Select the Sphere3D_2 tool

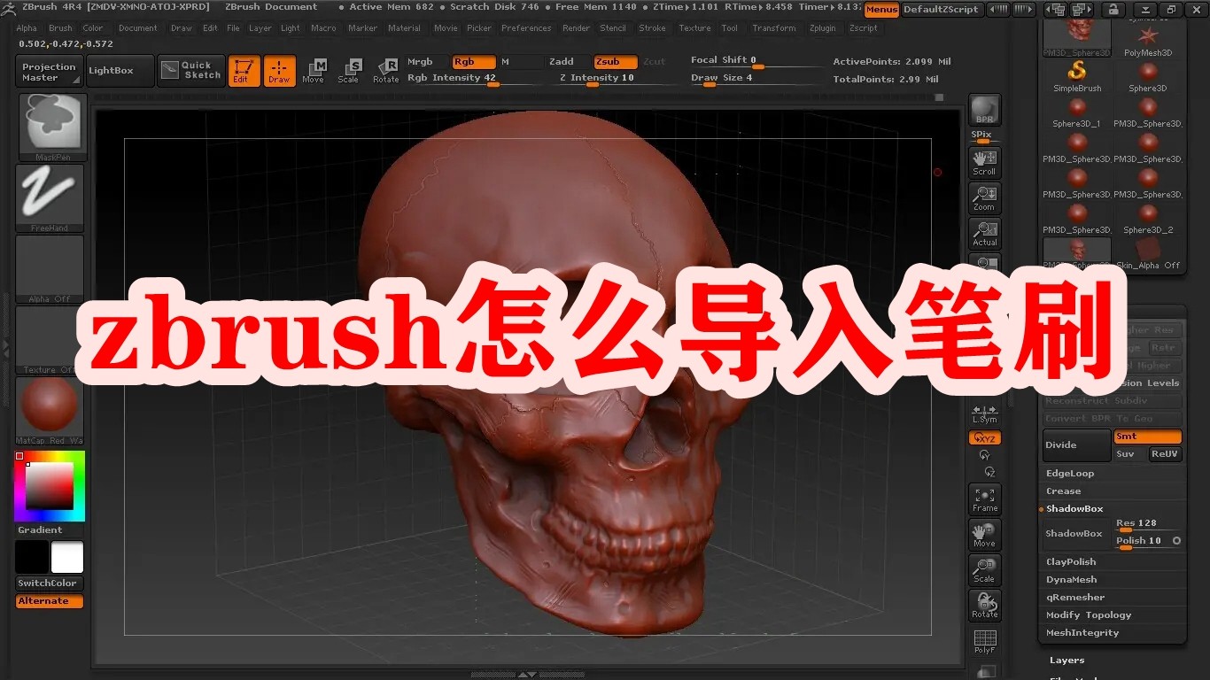point(1148,216)
